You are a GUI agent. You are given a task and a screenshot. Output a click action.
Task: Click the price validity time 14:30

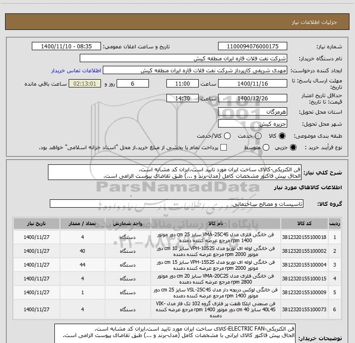[x=183, y=99]
